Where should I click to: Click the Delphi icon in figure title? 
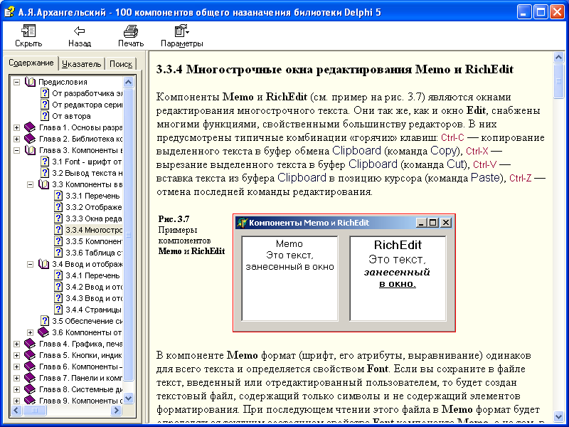coord(242,223)
